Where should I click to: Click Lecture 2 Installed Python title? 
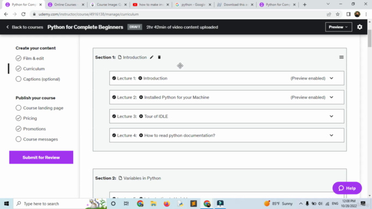(x=177, y=97)
